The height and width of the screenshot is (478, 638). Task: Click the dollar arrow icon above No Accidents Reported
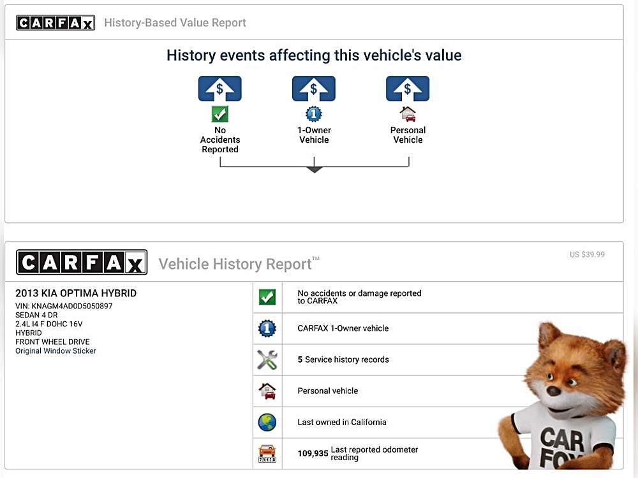click(x=219, y=89)
